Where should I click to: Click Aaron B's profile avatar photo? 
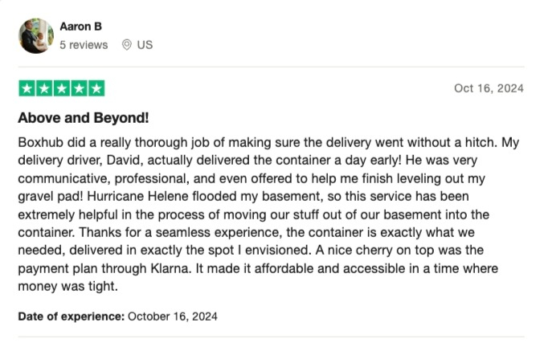click(36, 36)
